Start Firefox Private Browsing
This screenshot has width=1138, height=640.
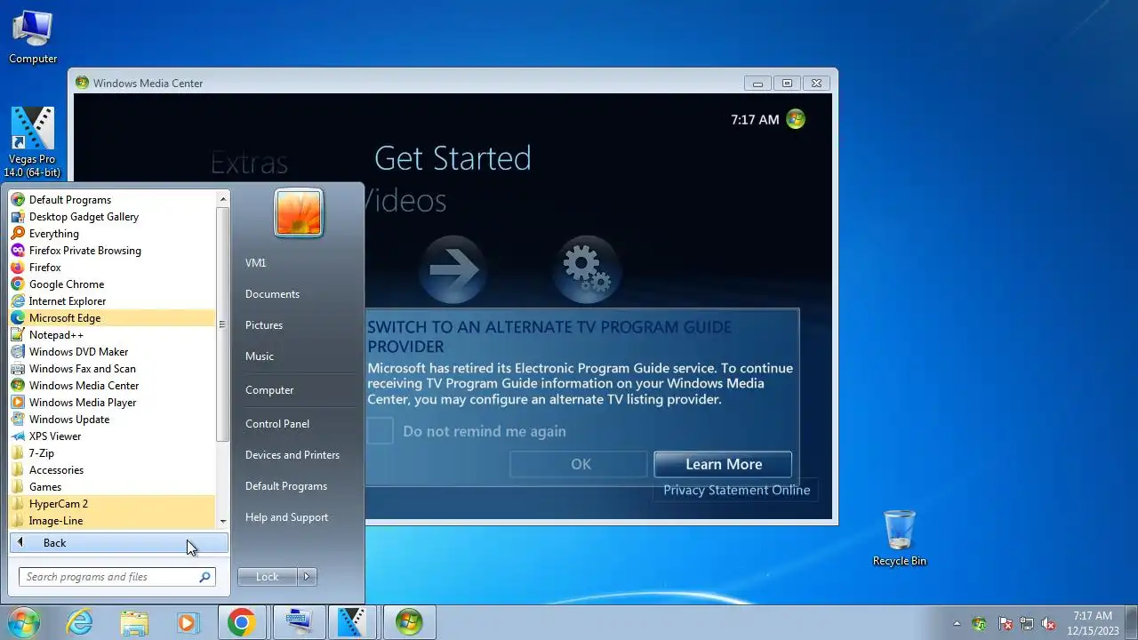click(x=112, y=251)
